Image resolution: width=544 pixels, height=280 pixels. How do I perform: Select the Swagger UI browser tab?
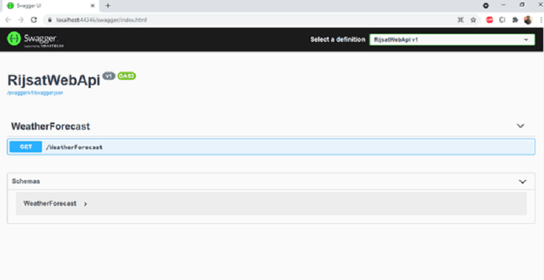pyautogui.click(x=49, y=6)
